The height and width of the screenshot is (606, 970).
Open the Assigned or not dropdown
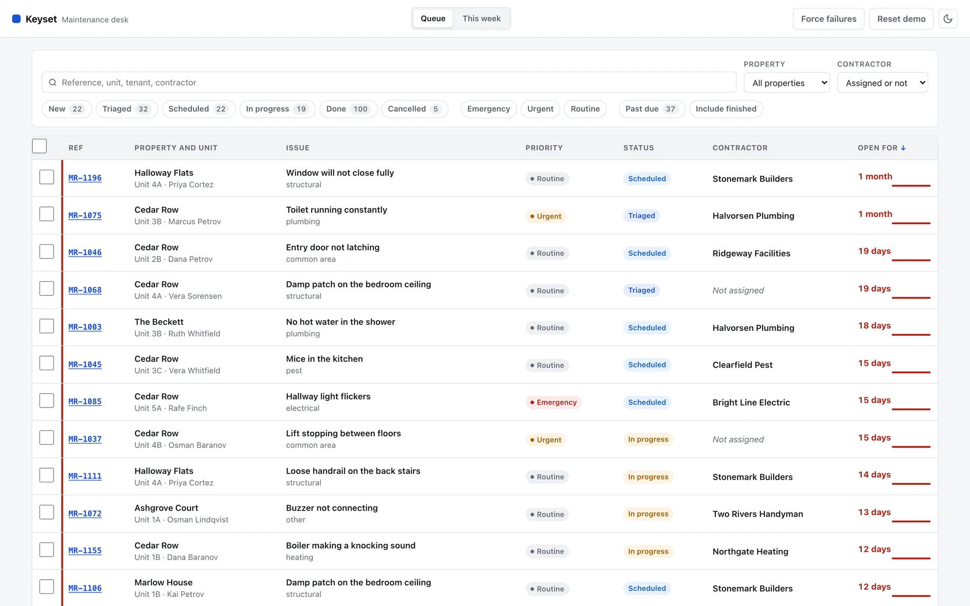883,83
